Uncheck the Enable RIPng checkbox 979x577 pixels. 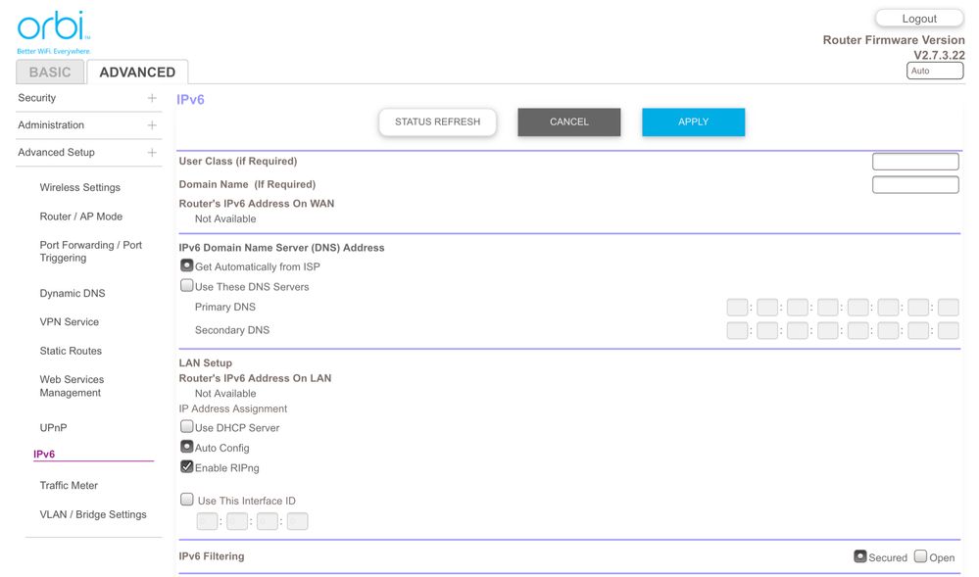187,467
